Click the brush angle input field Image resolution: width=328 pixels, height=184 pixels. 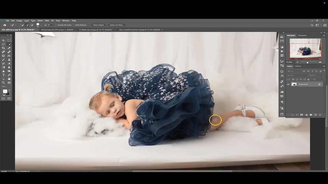coord(50,25)
